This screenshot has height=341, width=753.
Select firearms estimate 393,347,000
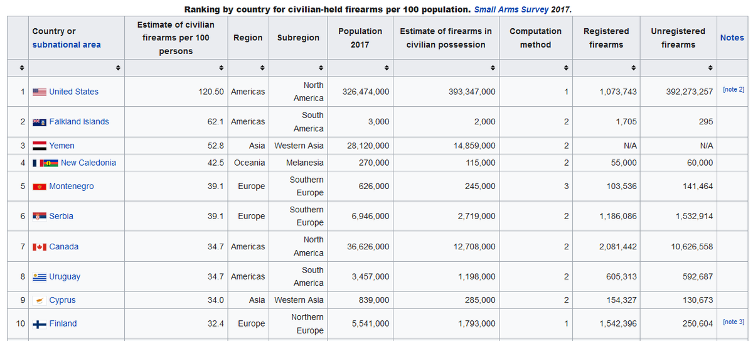pos(472,92)
